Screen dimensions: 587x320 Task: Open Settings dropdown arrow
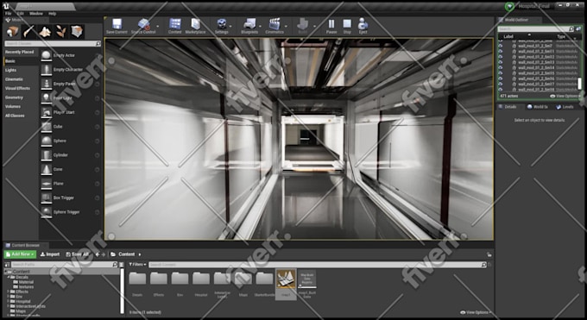pyautogui.click(x=230, y=26)
